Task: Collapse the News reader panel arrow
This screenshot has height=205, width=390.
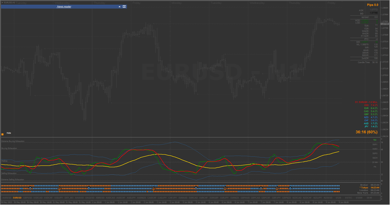Action: (119, 7)
